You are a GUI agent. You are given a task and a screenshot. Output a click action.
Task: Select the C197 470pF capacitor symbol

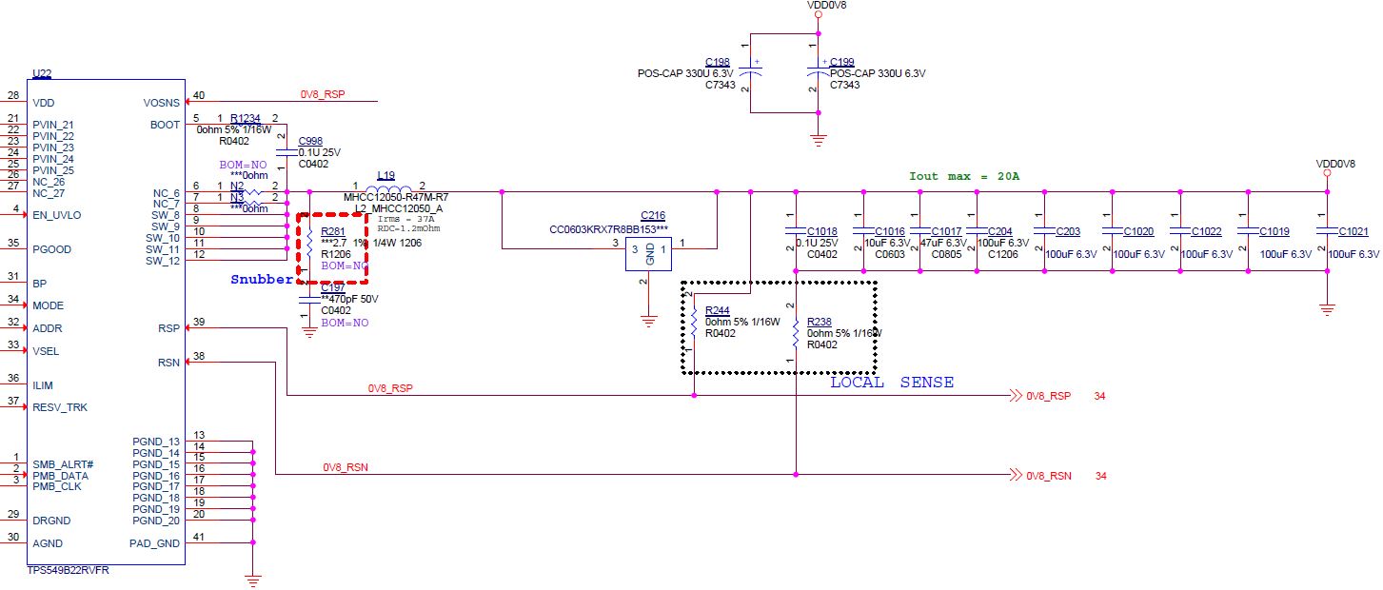pos(308,298)
